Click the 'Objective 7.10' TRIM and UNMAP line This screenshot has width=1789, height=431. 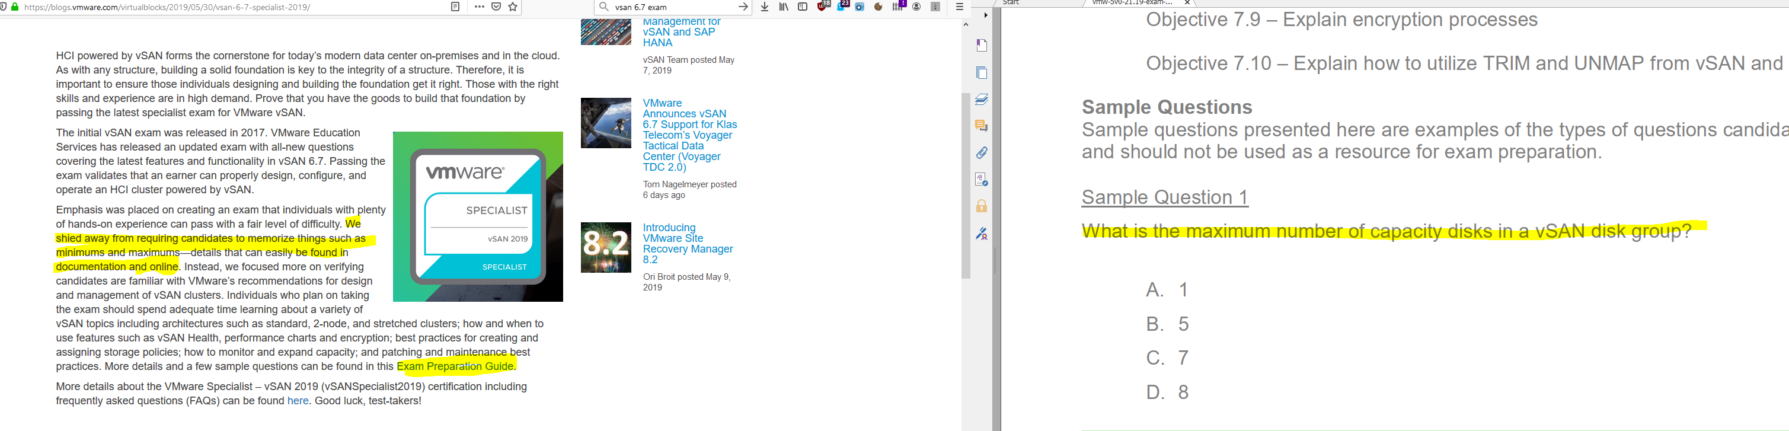pyautogui.click(x=1465, y=63)
